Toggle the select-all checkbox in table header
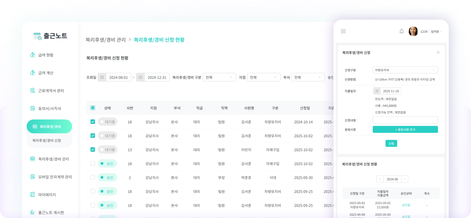 pyautogui.click(x=93, y=108)
